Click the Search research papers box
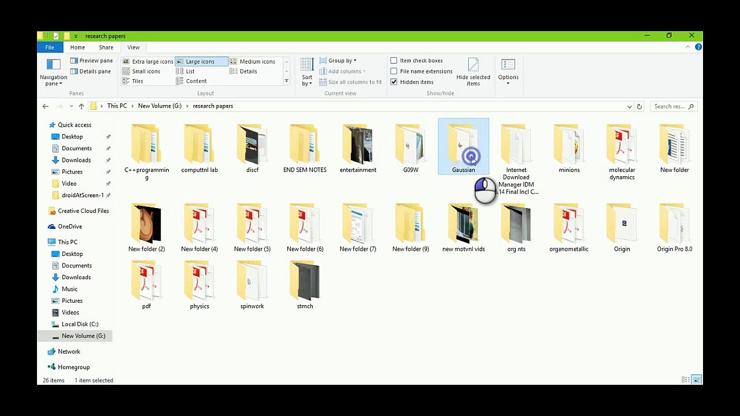Image resolution: width=740 pixels, height=416 pixels. tap(674, 106)
